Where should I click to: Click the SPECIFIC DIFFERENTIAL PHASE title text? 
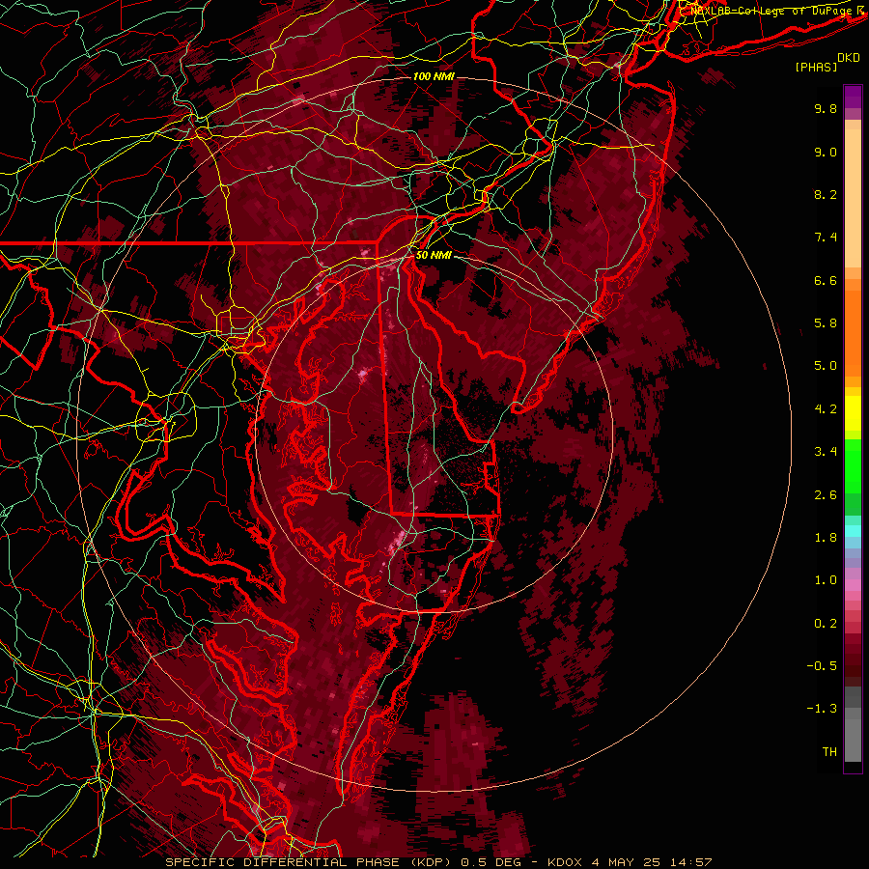282,862
